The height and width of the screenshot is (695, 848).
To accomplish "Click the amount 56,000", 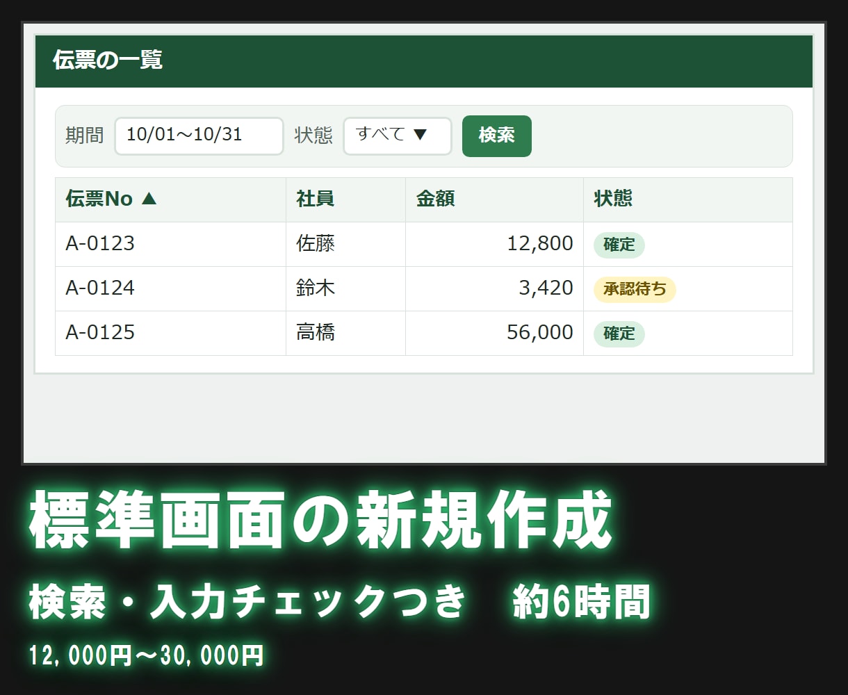I will coord(540,333).
